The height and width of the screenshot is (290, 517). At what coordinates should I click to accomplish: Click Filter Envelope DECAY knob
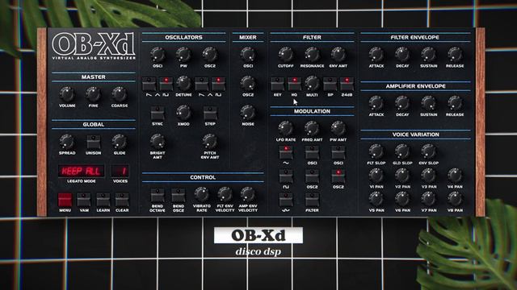pyautogui.click(x=402, y=54)
